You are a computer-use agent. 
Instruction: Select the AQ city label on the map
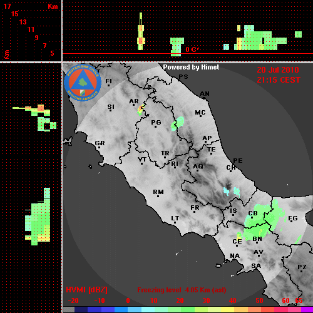(198, 167)
